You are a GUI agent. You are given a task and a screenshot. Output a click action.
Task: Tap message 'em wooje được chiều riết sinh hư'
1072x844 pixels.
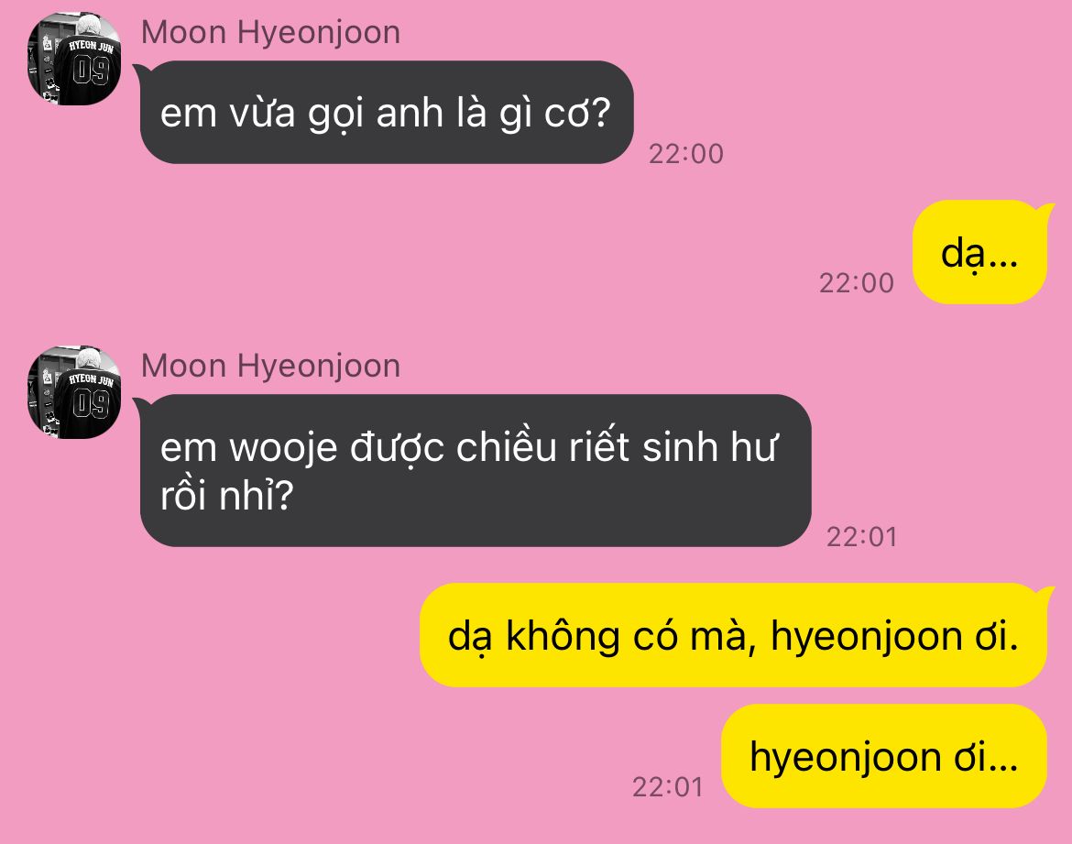coord(476,470)
